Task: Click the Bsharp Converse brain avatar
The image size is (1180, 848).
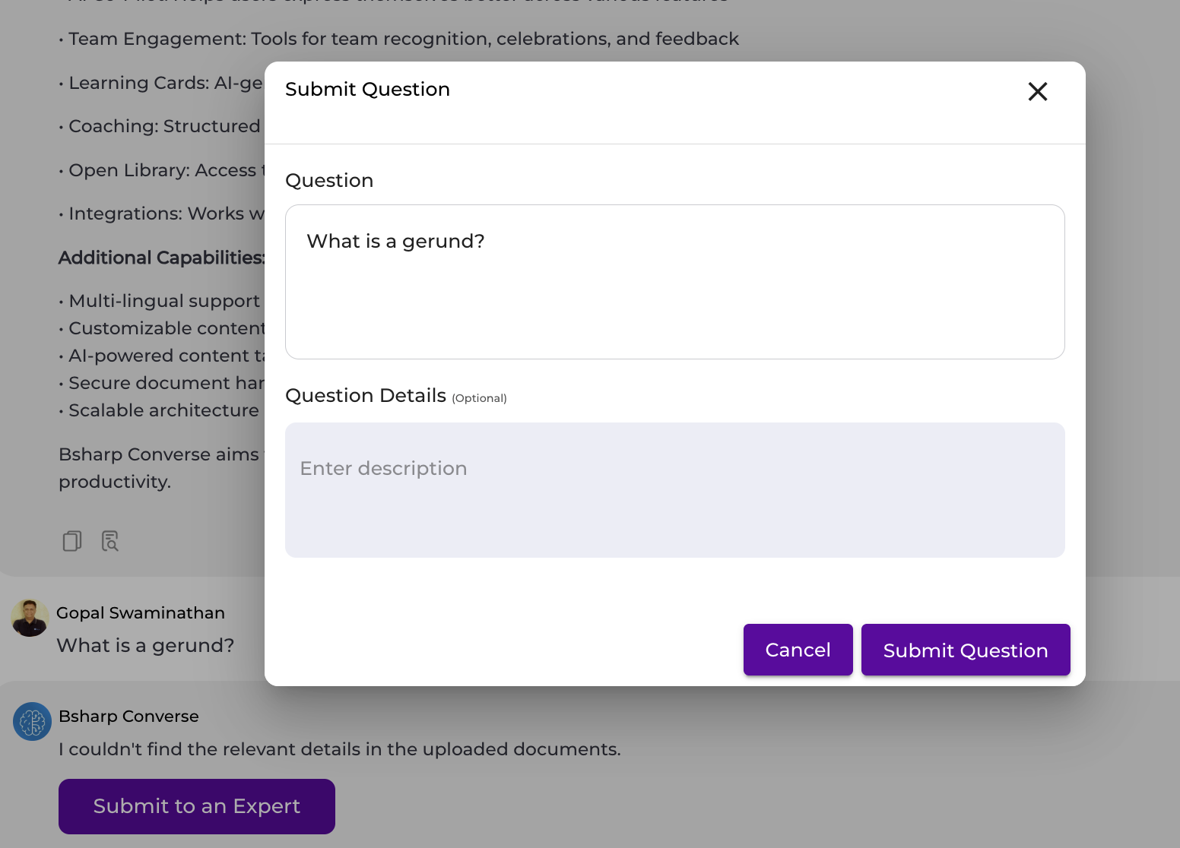Action: 32,721
